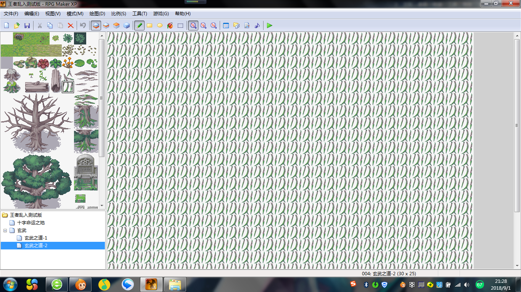Select the Ellipse drawing tool

[x=160, y=25]
